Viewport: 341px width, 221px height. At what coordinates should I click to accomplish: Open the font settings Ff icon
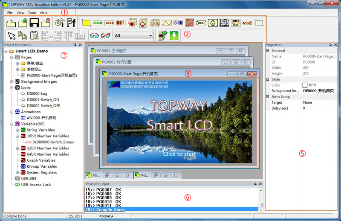[71, 23]
